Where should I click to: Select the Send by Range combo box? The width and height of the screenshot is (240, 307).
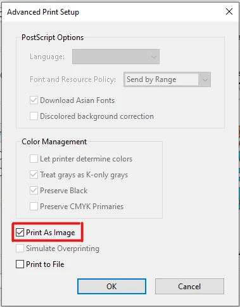click(167, 79)
